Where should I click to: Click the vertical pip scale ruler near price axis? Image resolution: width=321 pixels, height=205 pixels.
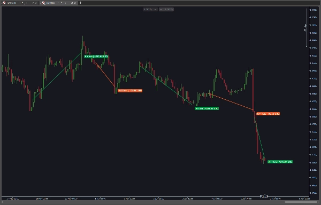307,28
